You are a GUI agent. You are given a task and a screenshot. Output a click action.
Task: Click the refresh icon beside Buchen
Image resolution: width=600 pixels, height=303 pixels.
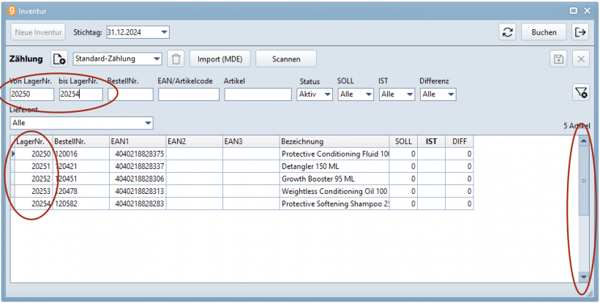coord(507,32)
